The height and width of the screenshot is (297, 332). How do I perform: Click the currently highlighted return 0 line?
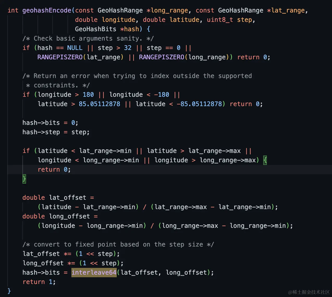[x=54, y=169]
